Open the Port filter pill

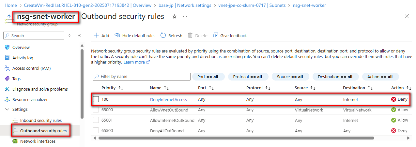click(x=208, y=77)
